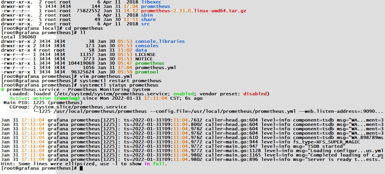Click the 'caller=main.go:1128' log field
Image resolution: width=385 pixels, height=174 pixels.
tap(233, 151)
